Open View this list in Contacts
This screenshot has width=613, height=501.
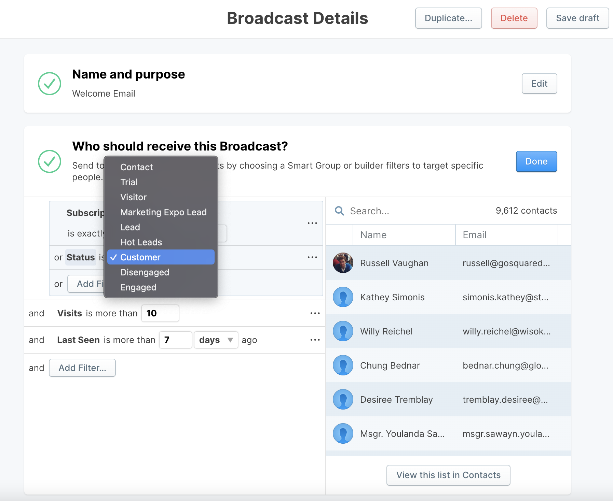(448, 475)
